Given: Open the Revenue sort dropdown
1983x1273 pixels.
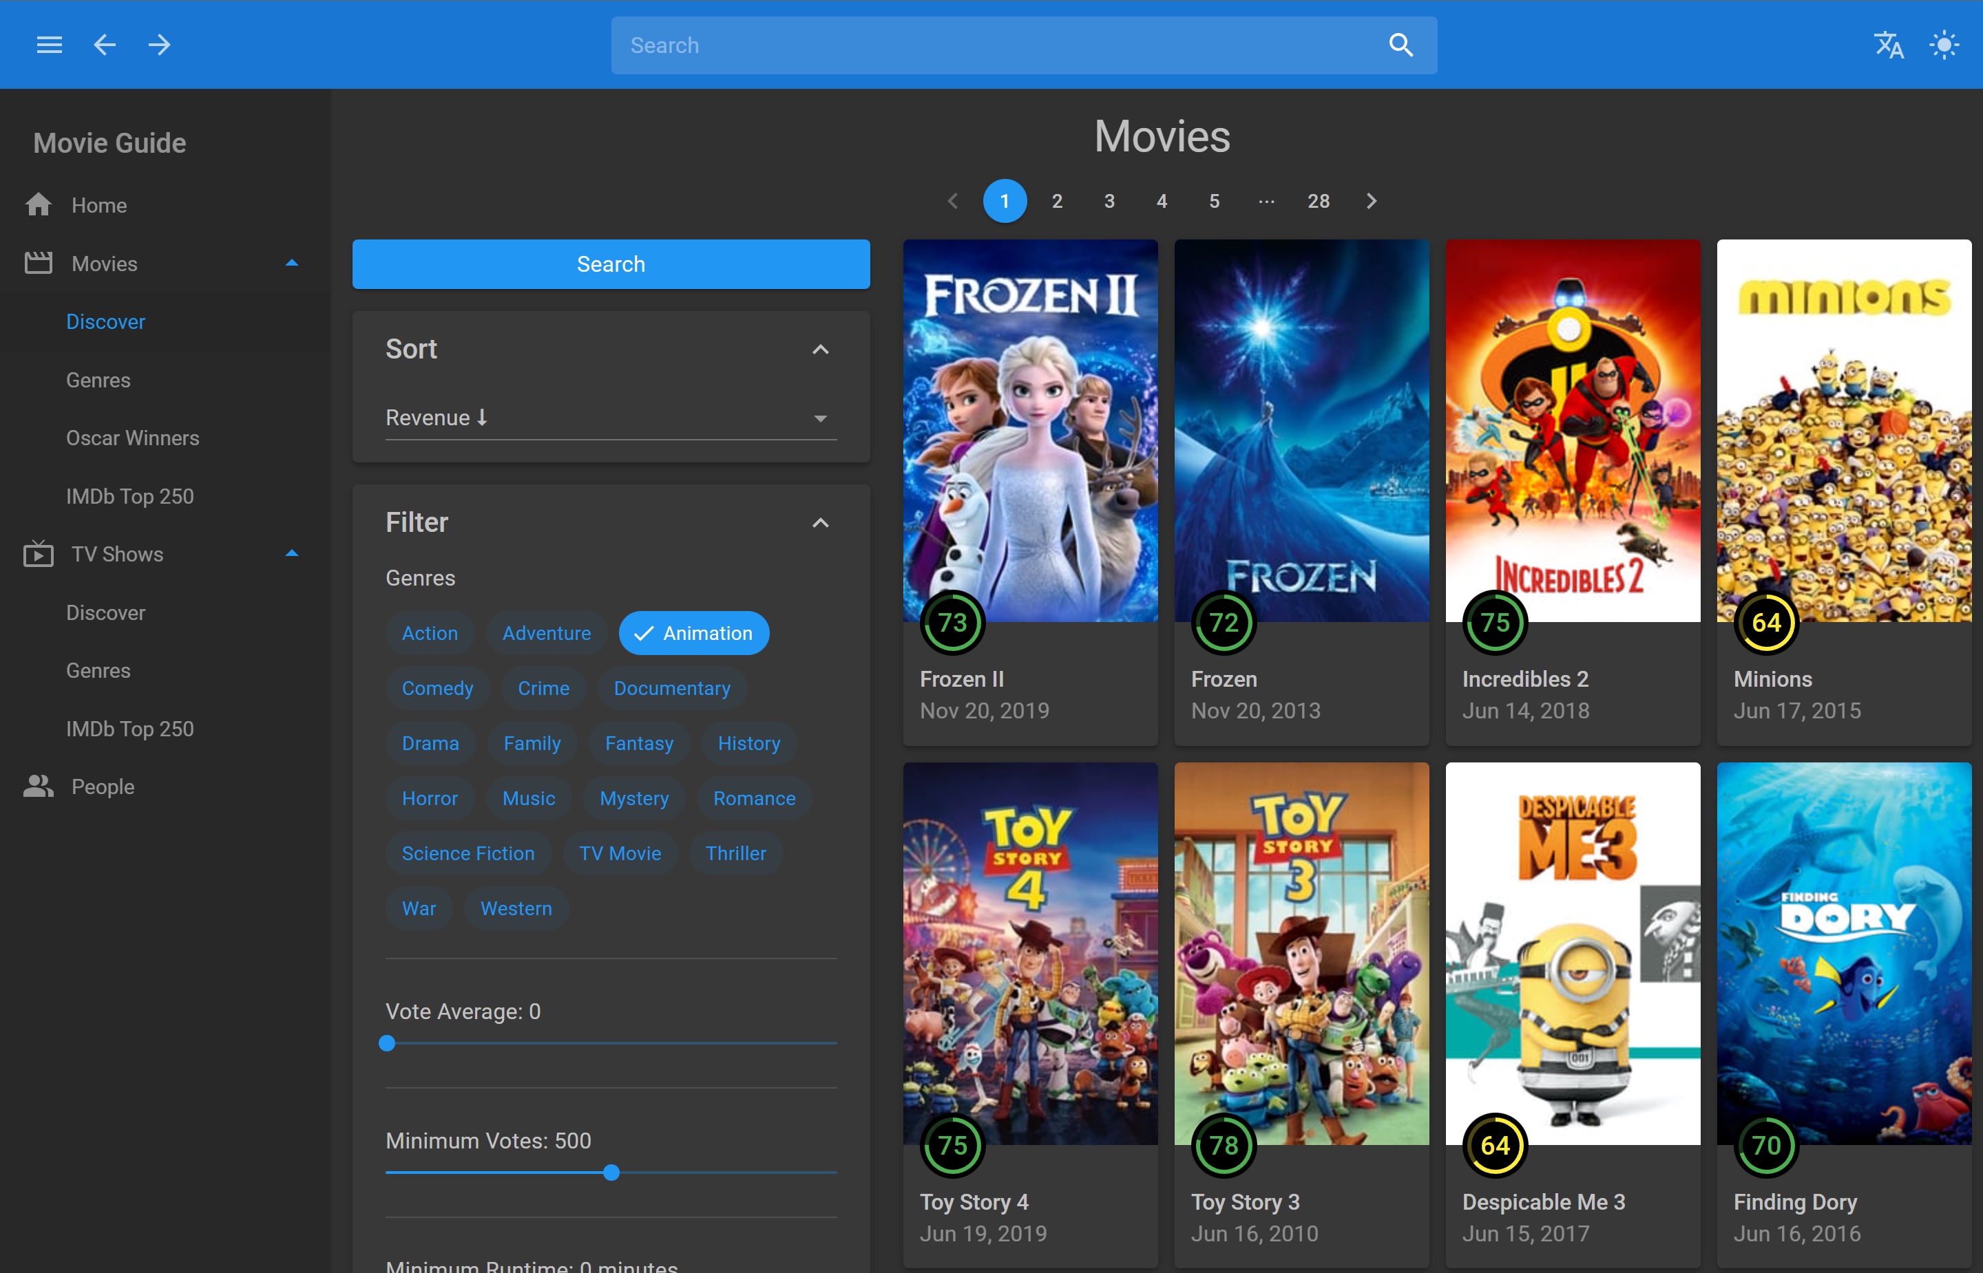Looking at the screenshot, I should pyautogui.click(x=610, y=418).
